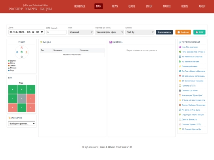Open the MATRIX navigation item
The image size is (214, 160).
(167, 6)
